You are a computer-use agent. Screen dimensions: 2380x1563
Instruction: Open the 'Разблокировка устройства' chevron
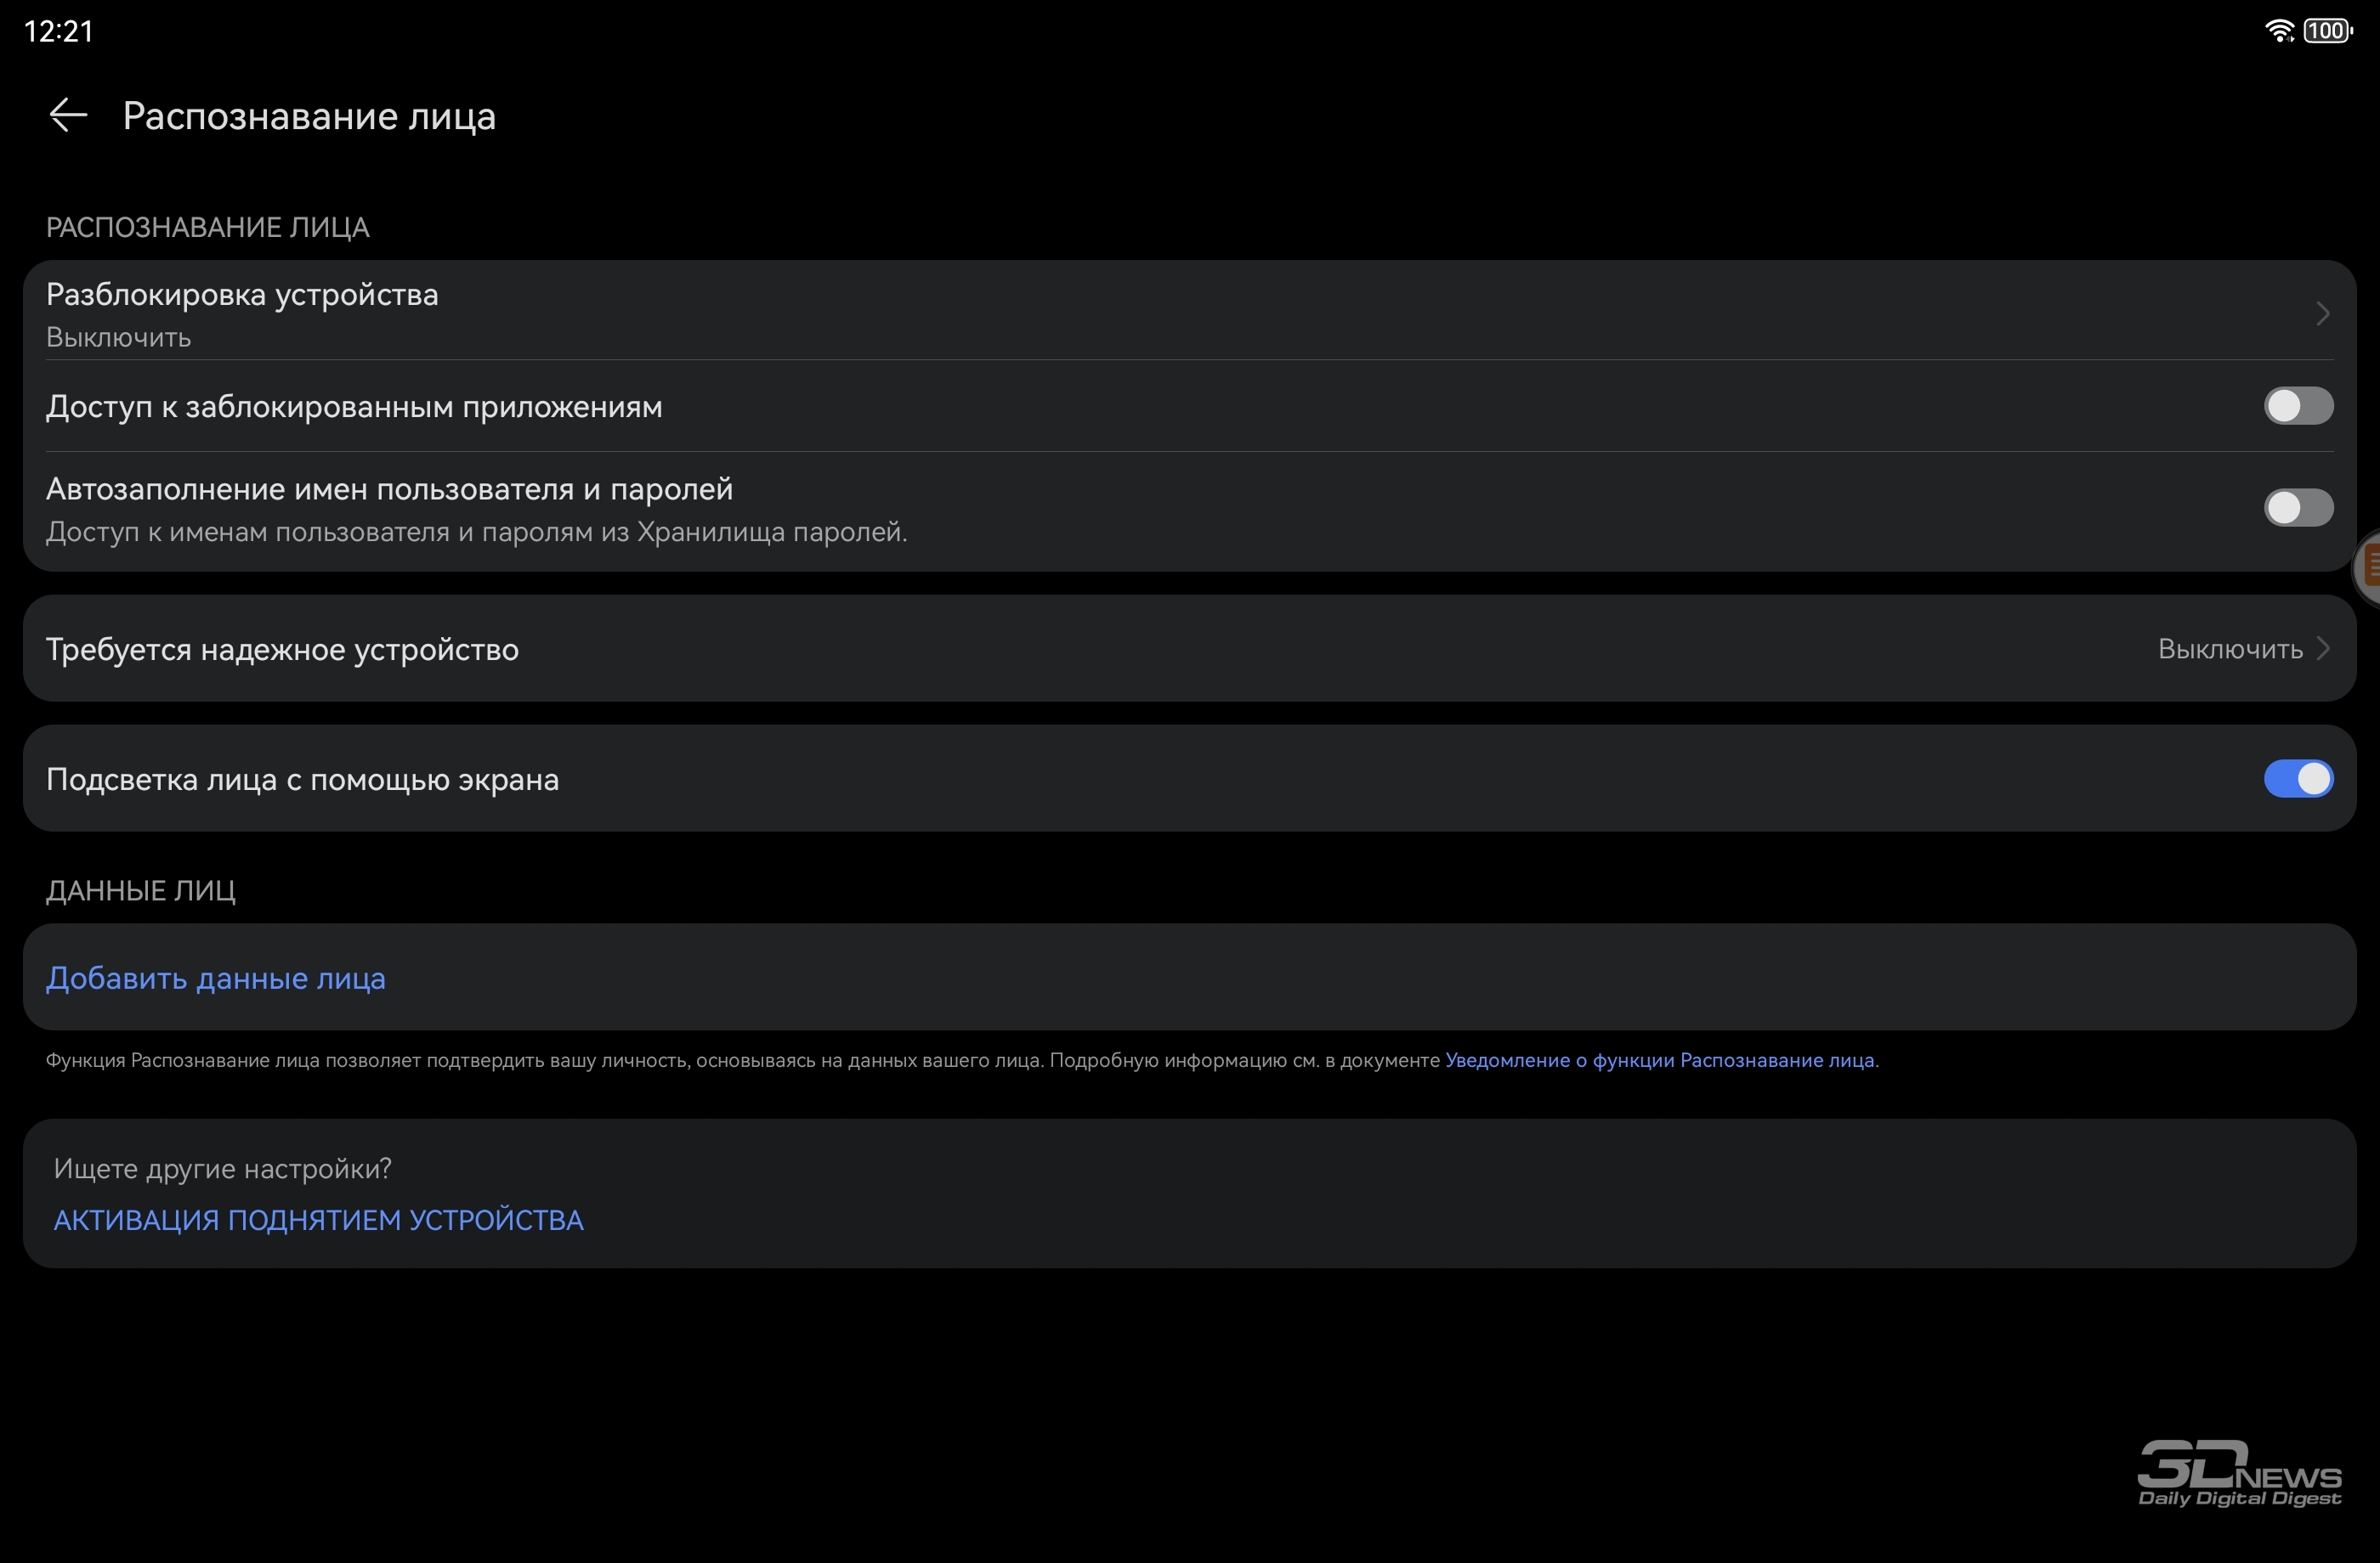(x=2322, y=313)
